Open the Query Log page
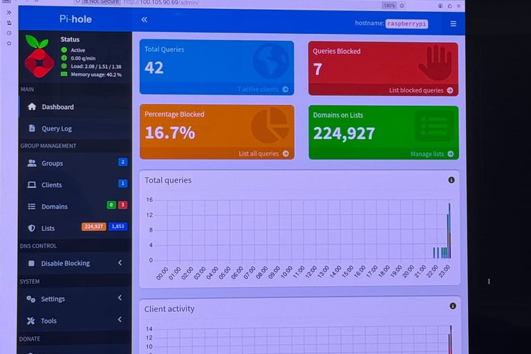Image resolution: width=531 pixels, height=354 pixels. [75, 129]
